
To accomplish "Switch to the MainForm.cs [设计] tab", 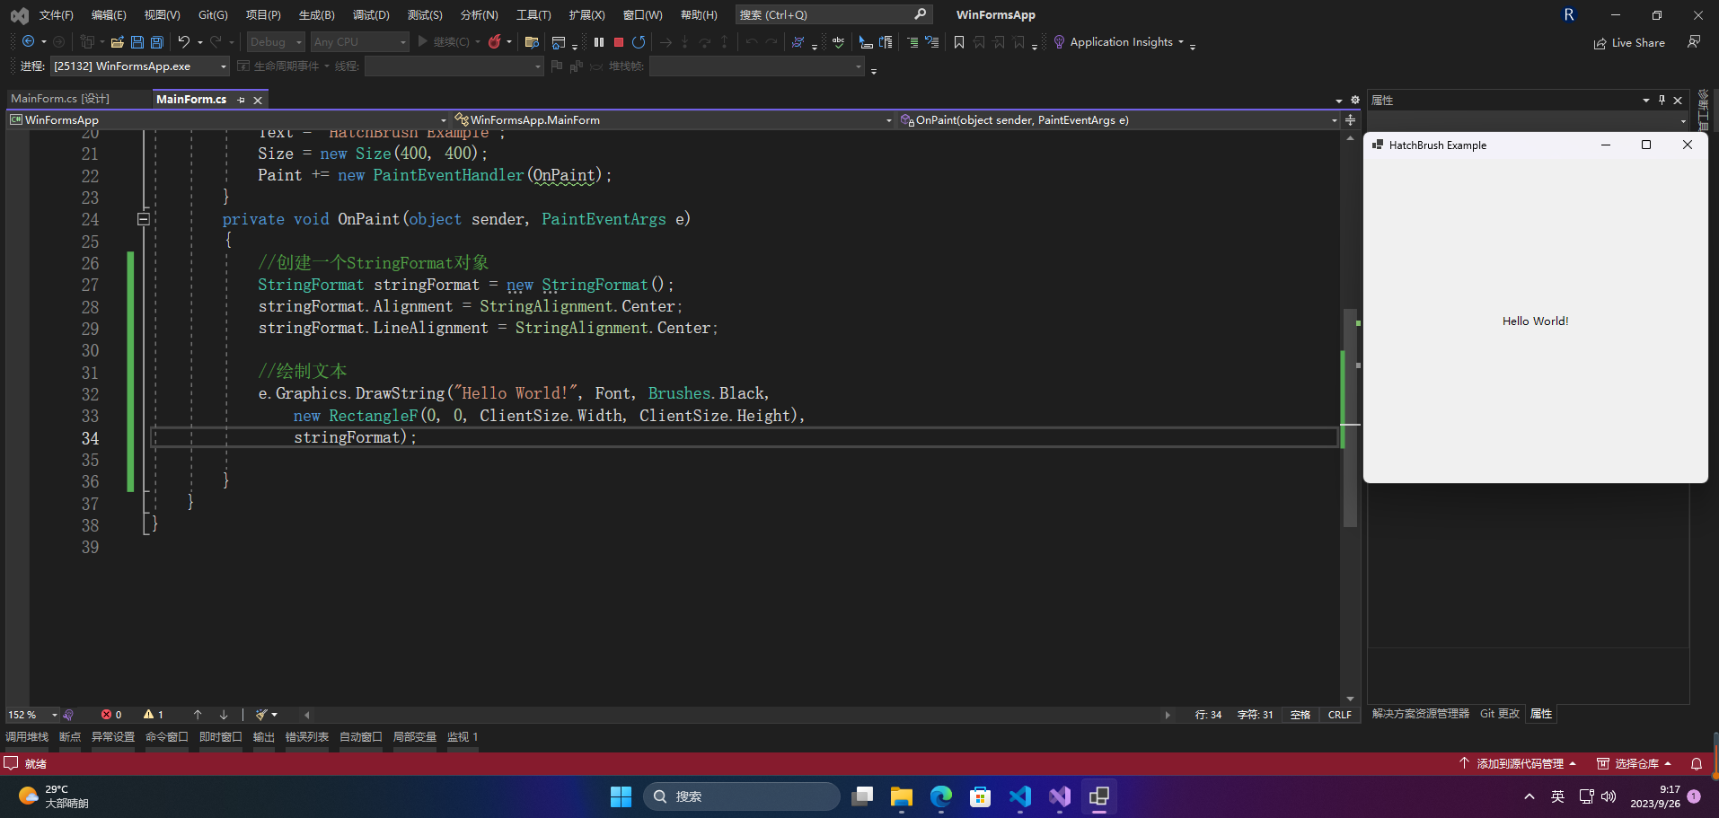I will [60, 99].
